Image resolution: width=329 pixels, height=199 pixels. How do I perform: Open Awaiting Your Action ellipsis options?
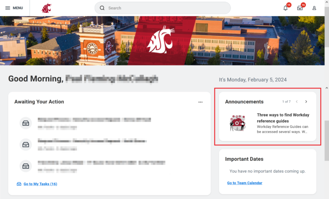coord(200,102)
